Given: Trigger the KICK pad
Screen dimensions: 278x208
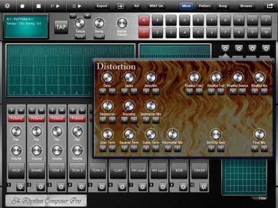Looking at the screenshot, I should [16, 170].
